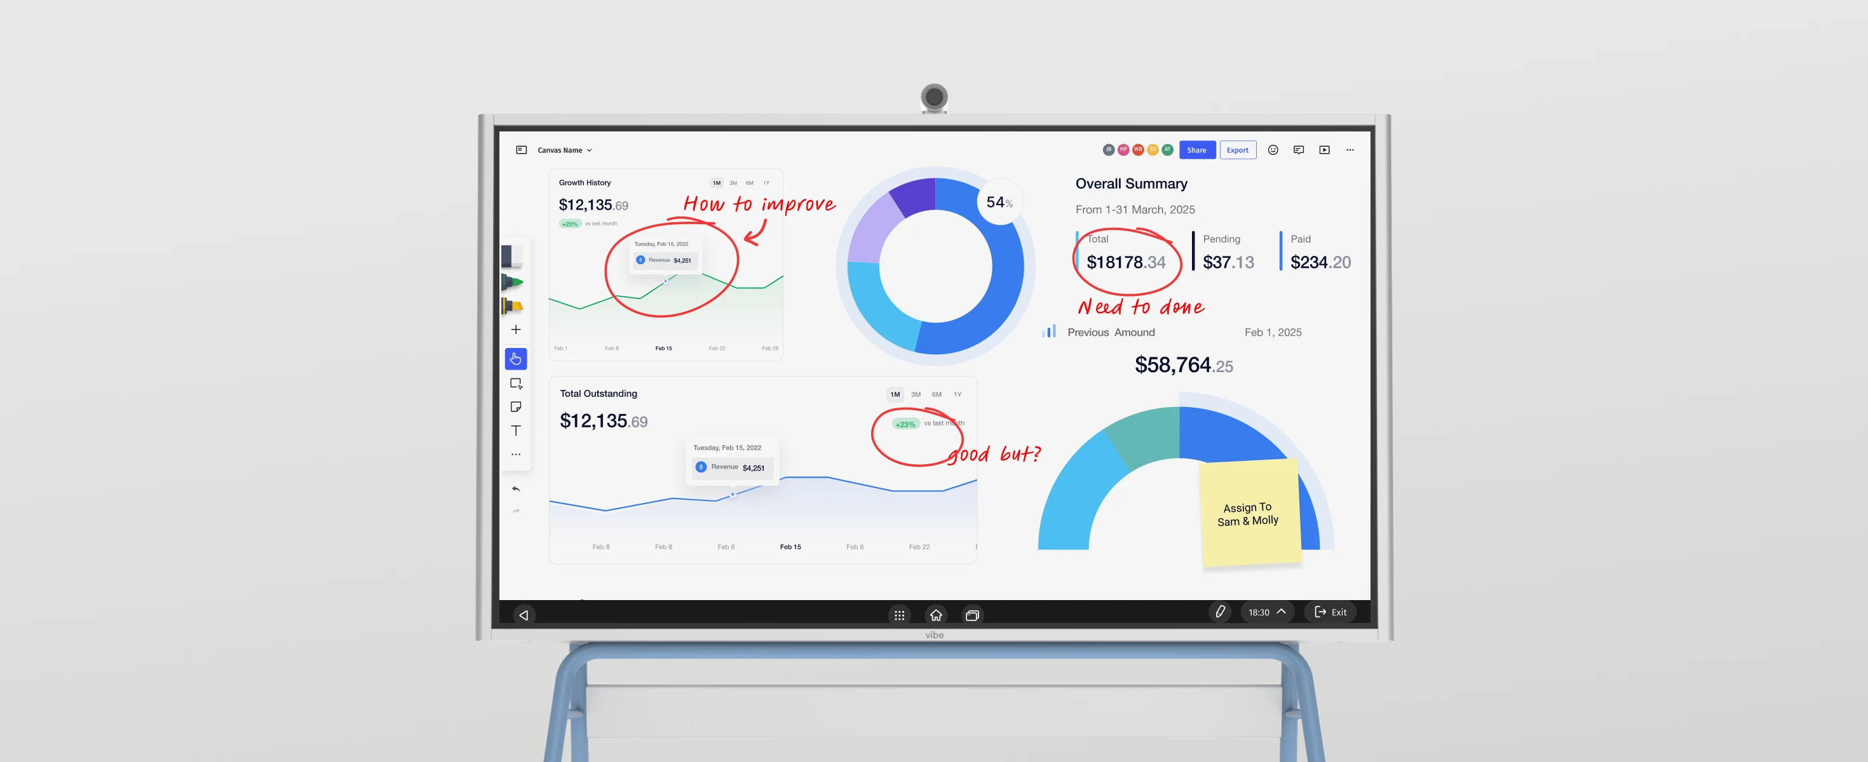Click the Export button

click(1237, 150)
